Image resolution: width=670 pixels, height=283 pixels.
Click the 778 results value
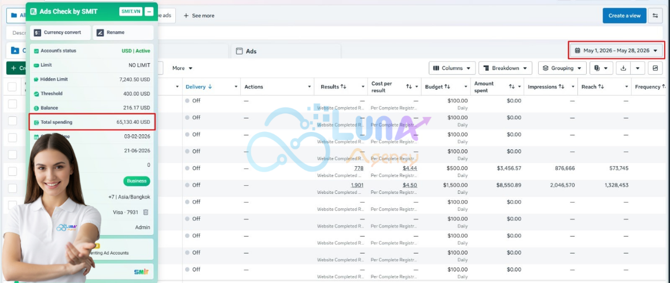(x=359, y=168)
